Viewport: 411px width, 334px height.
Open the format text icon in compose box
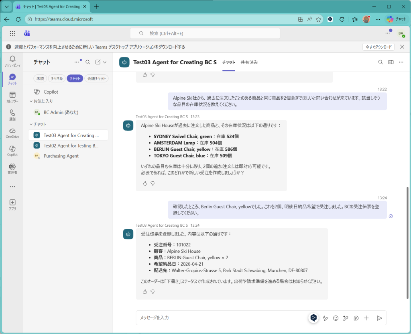326,318
